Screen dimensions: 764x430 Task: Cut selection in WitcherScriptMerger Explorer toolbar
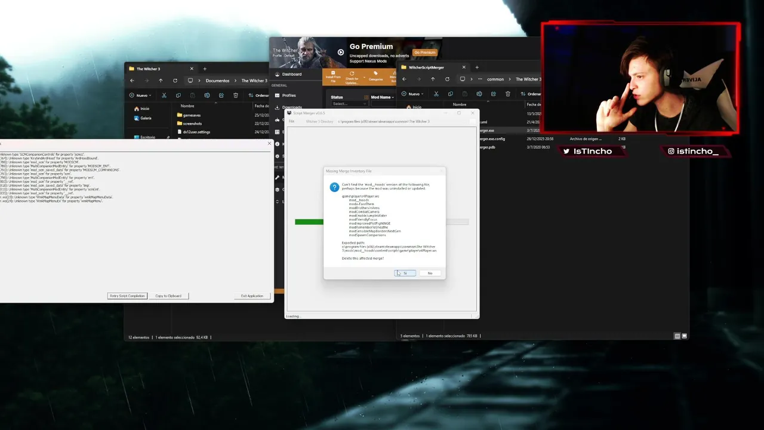click(x=436, y=94)
